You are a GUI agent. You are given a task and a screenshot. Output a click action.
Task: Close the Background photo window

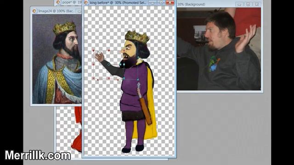257,4
